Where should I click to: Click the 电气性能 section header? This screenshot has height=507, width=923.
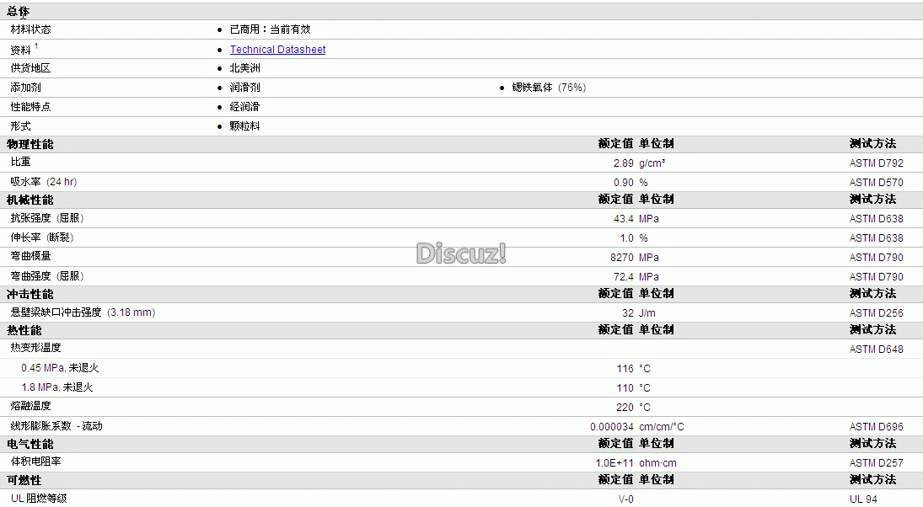click(x=30, y=445)
